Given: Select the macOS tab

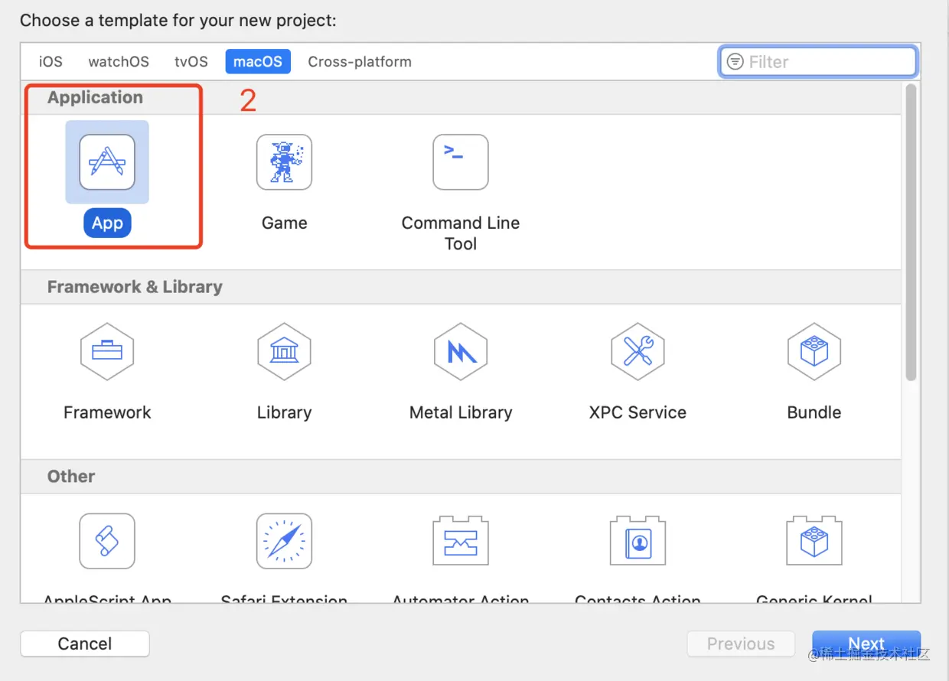Looking at the screenshot, I should click(258, 62).
